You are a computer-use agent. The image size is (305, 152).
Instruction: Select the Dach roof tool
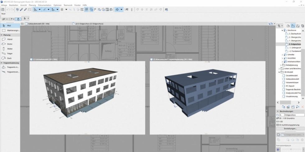[9, 58]
